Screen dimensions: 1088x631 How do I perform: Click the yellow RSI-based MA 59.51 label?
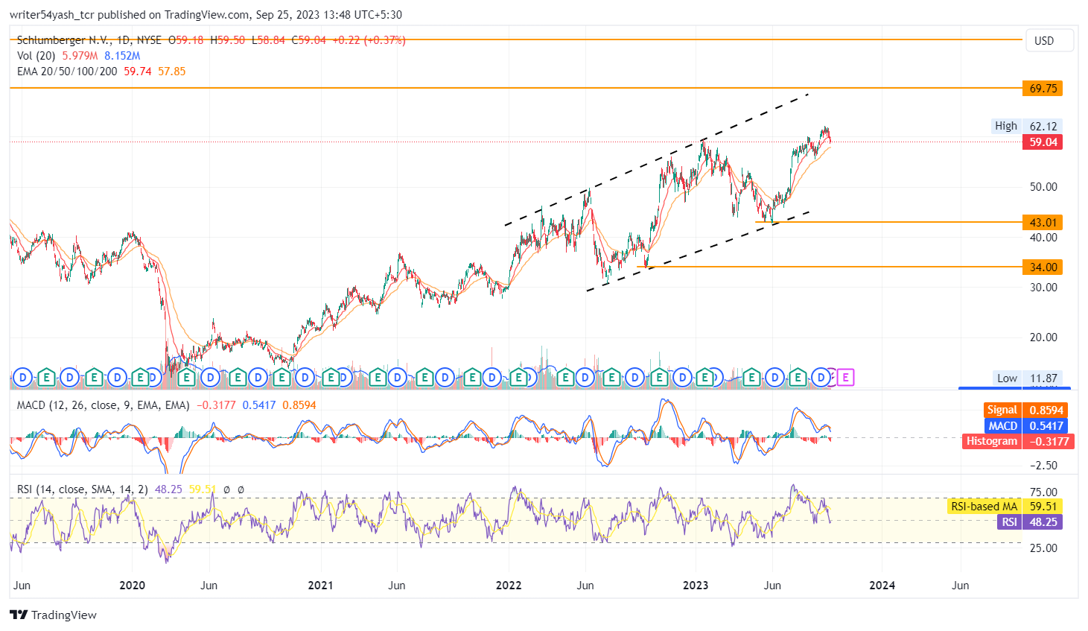coord(1005,507)
